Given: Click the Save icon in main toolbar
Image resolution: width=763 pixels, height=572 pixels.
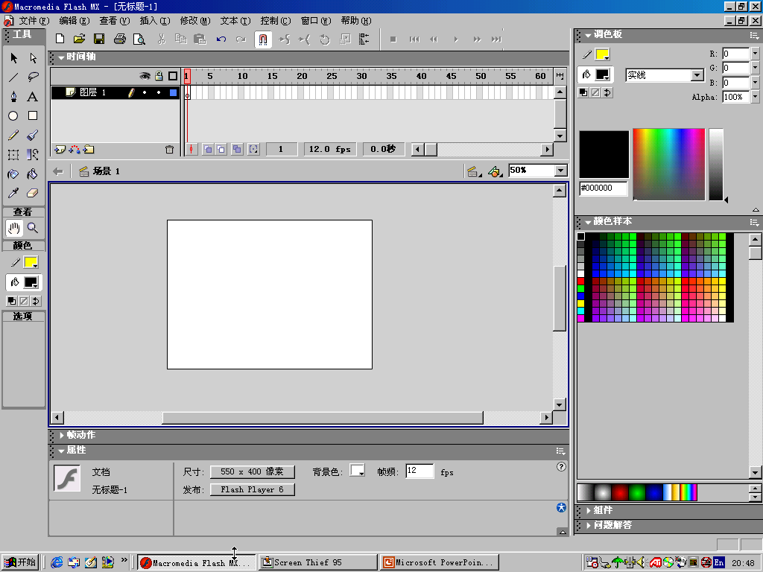Looking at the screenshot, I should 99,39.
